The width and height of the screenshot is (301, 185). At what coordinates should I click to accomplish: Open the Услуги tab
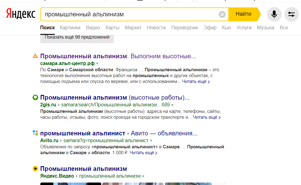244,28
